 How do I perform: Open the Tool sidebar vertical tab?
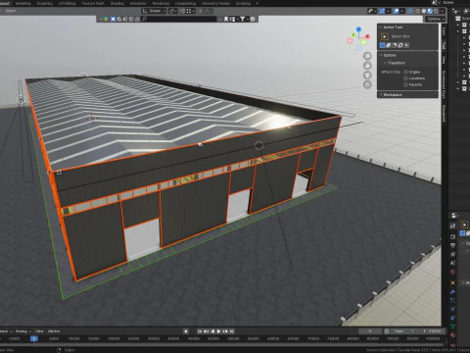coord(444,45)
